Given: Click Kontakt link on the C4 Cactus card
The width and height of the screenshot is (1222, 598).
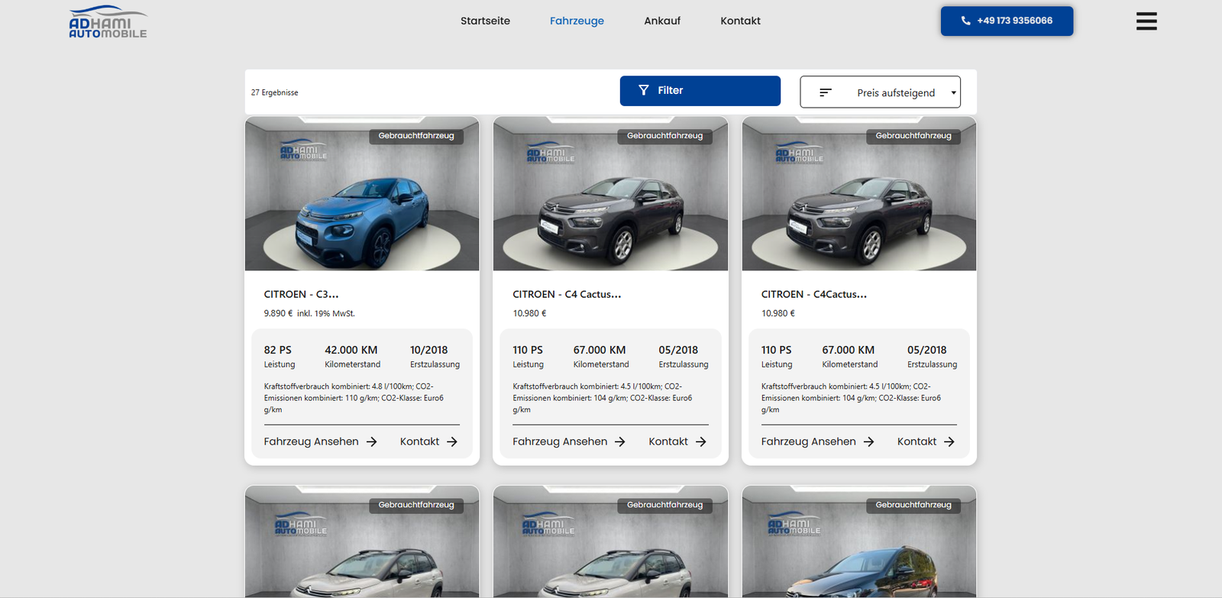Looking at the screenshot, I should pos(668,441).
